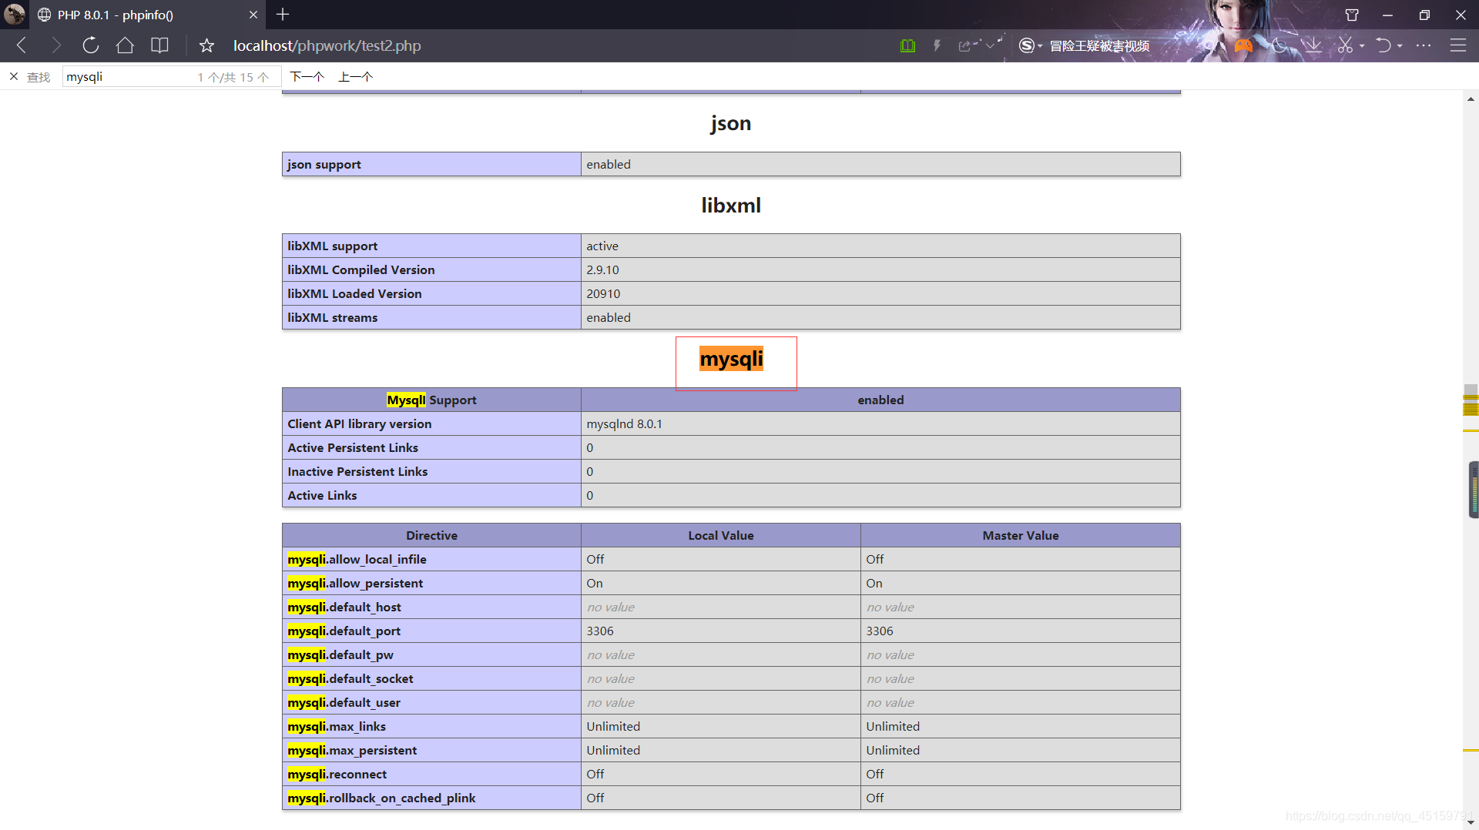Select the share icon in the toolbar

(964, 45)
